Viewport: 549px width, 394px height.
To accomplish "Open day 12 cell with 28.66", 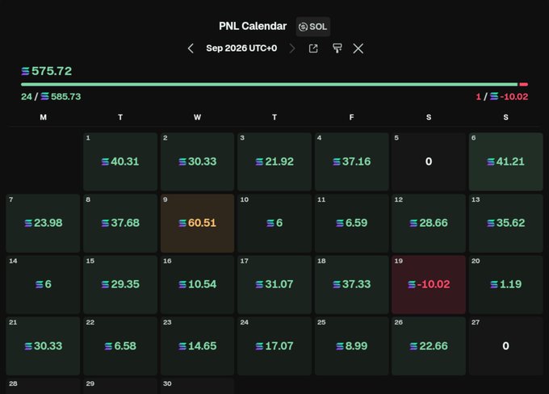I will point(429,223).
